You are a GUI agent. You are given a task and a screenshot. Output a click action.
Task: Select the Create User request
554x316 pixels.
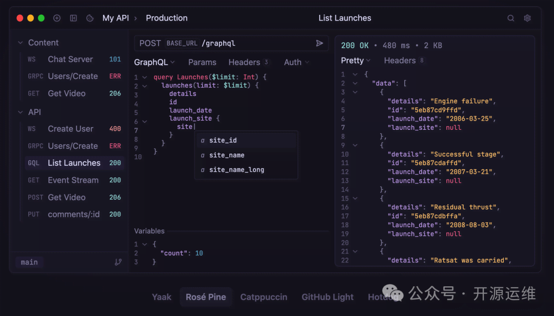pos(71,129)
